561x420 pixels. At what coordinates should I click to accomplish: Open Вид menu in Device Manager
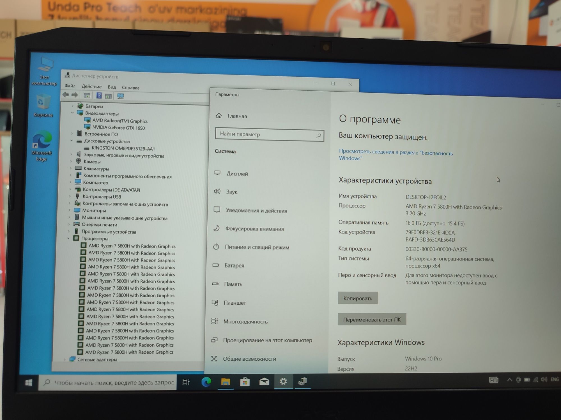click(x=112, y=87)
